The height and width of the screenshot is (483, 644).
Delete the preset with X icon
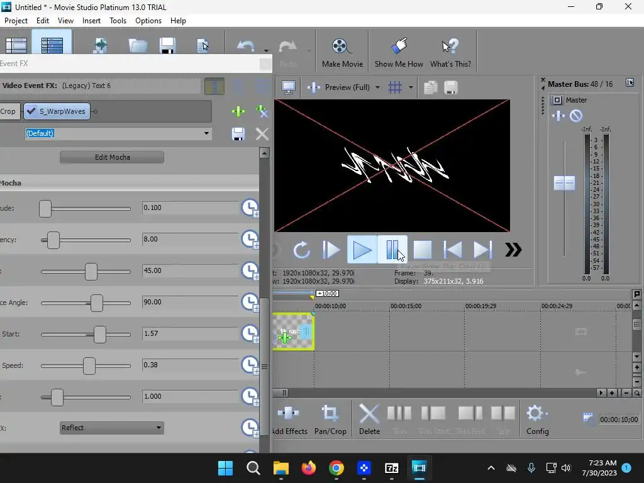click(262, 134)
